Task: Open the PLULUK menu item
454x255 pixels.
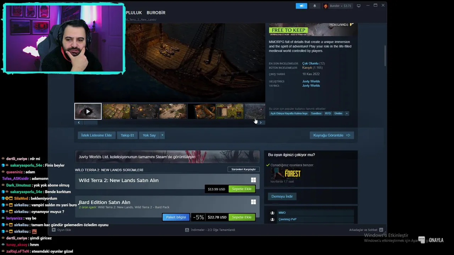Action: tap(134, 13)
